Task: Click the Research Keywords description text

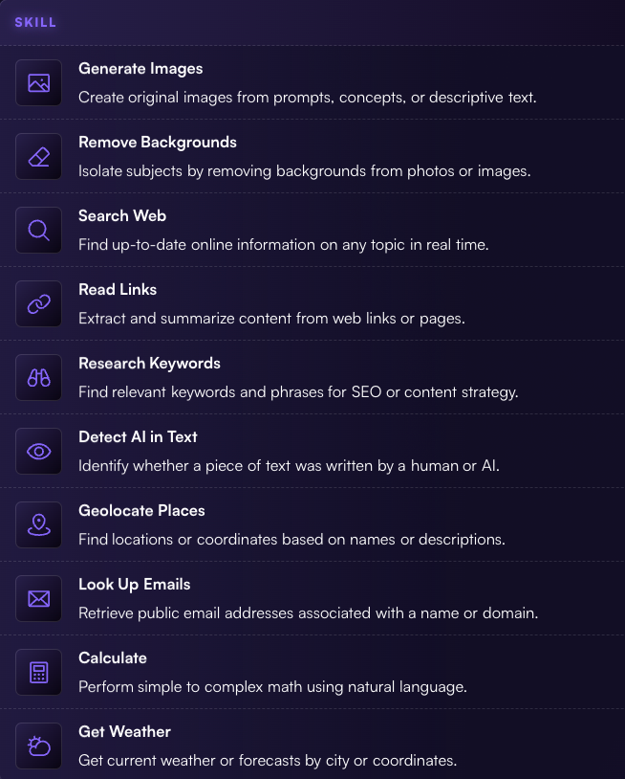Action: (298, 392)
